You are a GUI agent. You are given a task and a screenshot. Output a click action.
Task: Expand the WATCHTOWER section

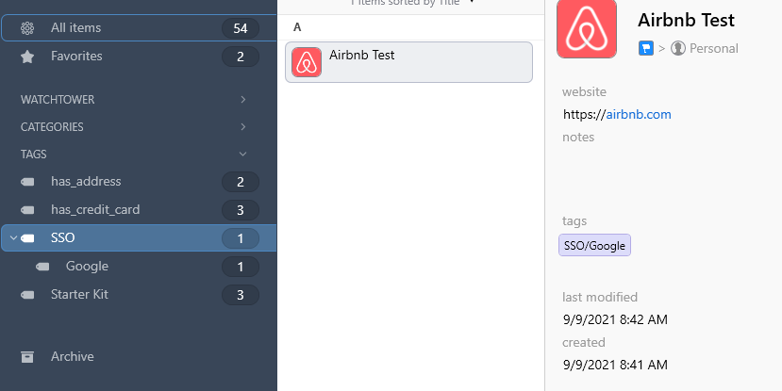click(242, 100)
